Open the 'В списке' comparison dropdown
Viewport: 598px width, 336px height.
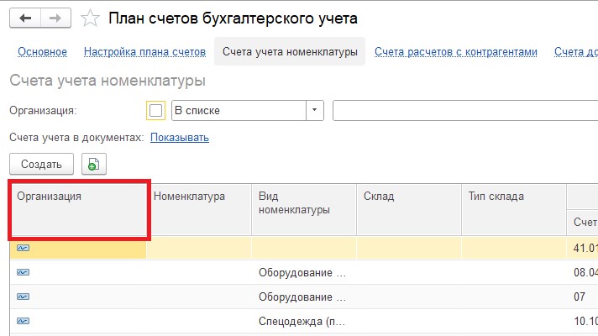(x=315, y=111)
